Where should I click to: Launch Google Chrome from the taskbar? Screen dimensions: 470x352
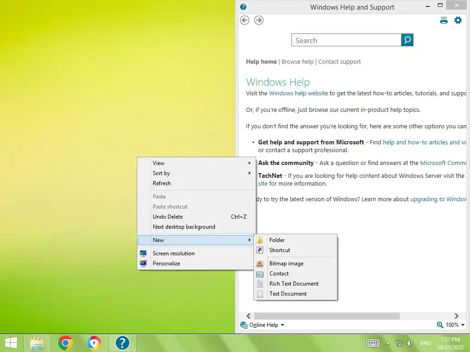point(65,343)
